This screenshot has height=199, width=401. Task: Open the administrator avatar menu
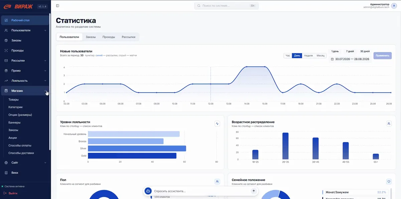(395, 6)
